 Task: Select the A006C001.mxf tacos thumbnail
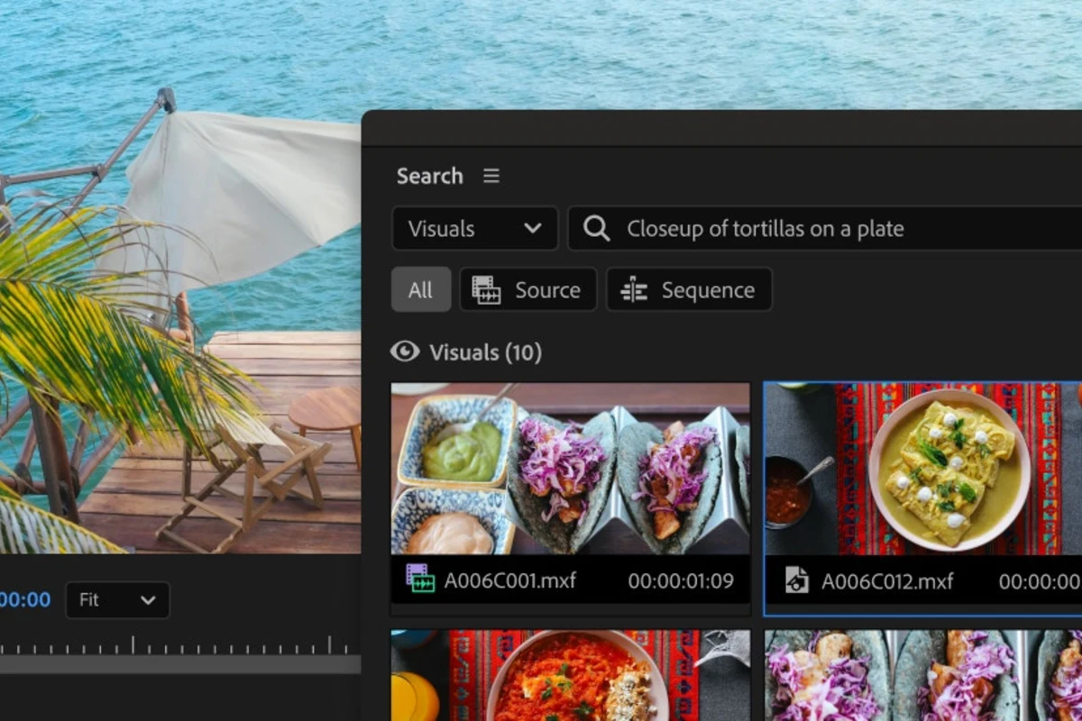coord(570,469)
